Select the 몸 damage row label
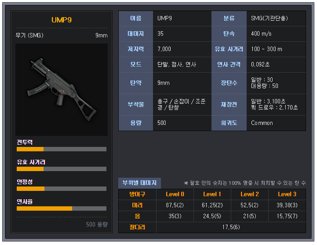 pyautogui.click(x=137, y=216)
